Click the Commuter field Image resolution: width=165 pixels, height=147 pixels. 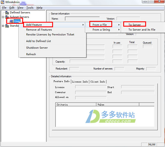[91, 92]
